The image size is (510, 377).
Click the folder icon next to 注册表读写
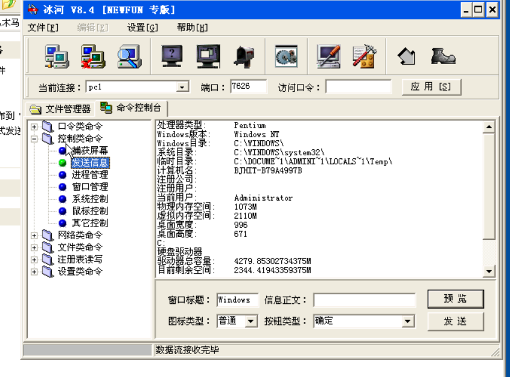coord(48,259)
